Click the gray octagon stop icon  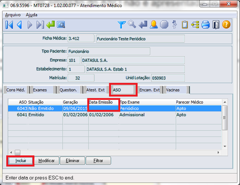pyautogui.click(x=164, y=25)
